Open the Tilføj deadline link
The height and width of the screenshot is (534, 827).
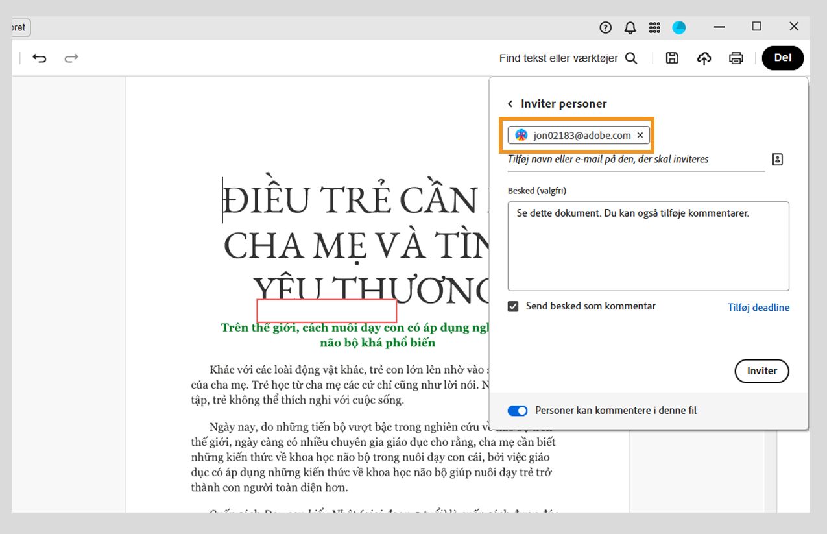(x=758, y=307)
